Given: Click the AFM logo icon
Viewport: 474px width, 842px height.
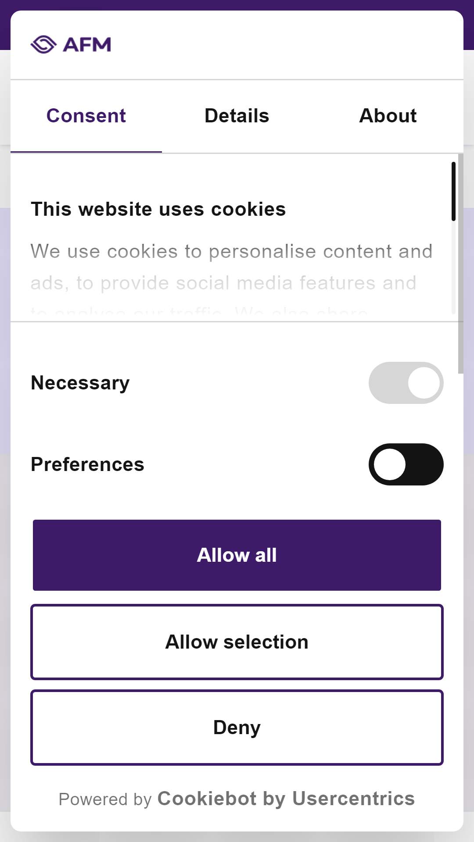Looking at the screenshot, I should (x=43, y=44).
